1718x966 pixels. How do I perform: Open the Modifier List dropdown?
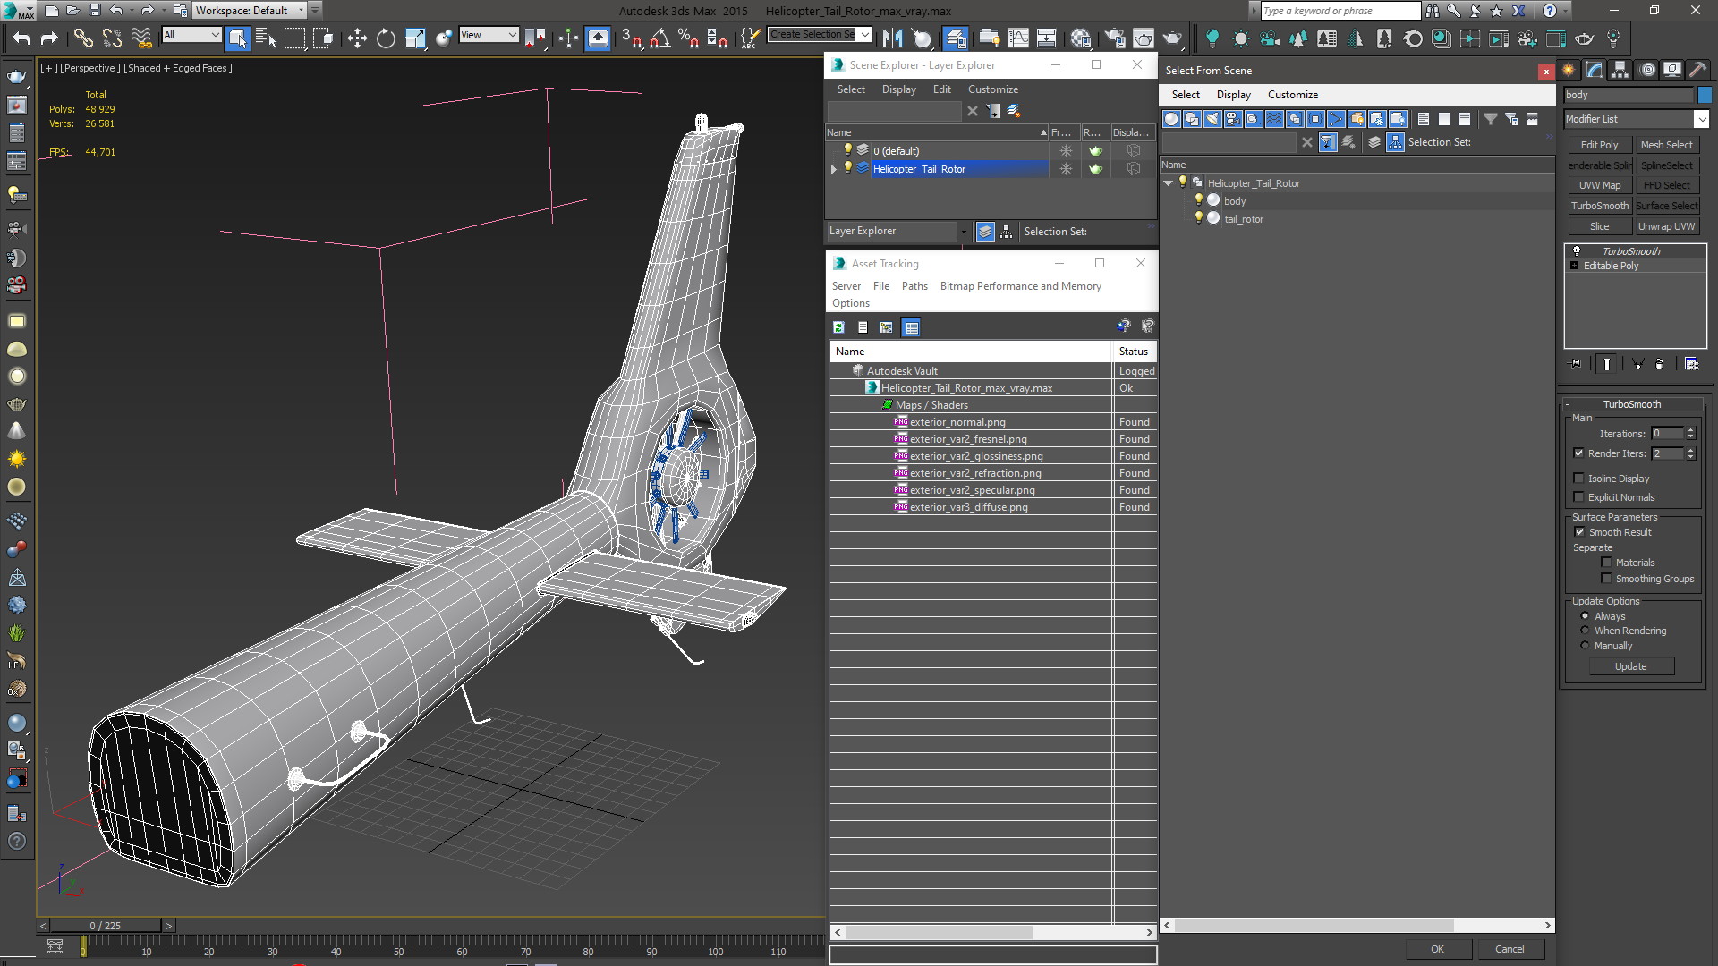tap(1637, 119)
